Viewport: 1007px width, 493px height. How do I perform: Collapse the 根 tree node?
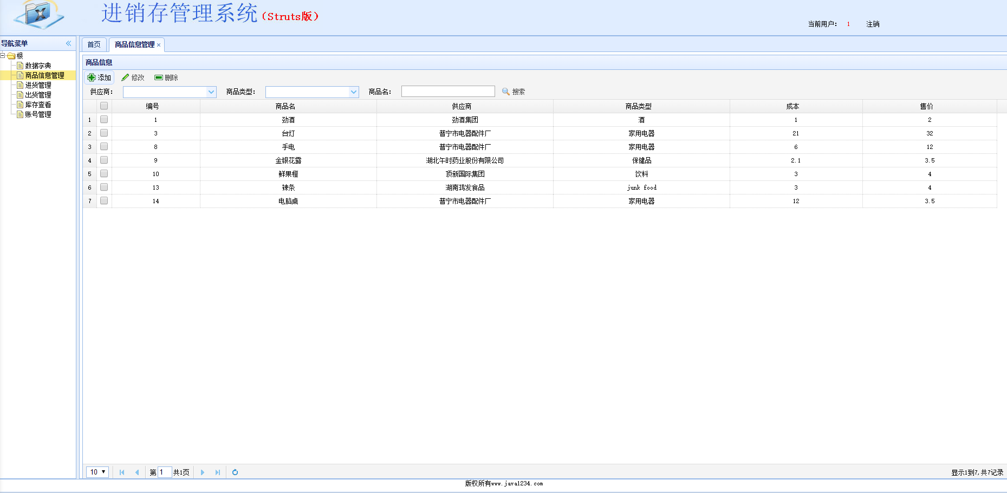click(x=3, y=56)
